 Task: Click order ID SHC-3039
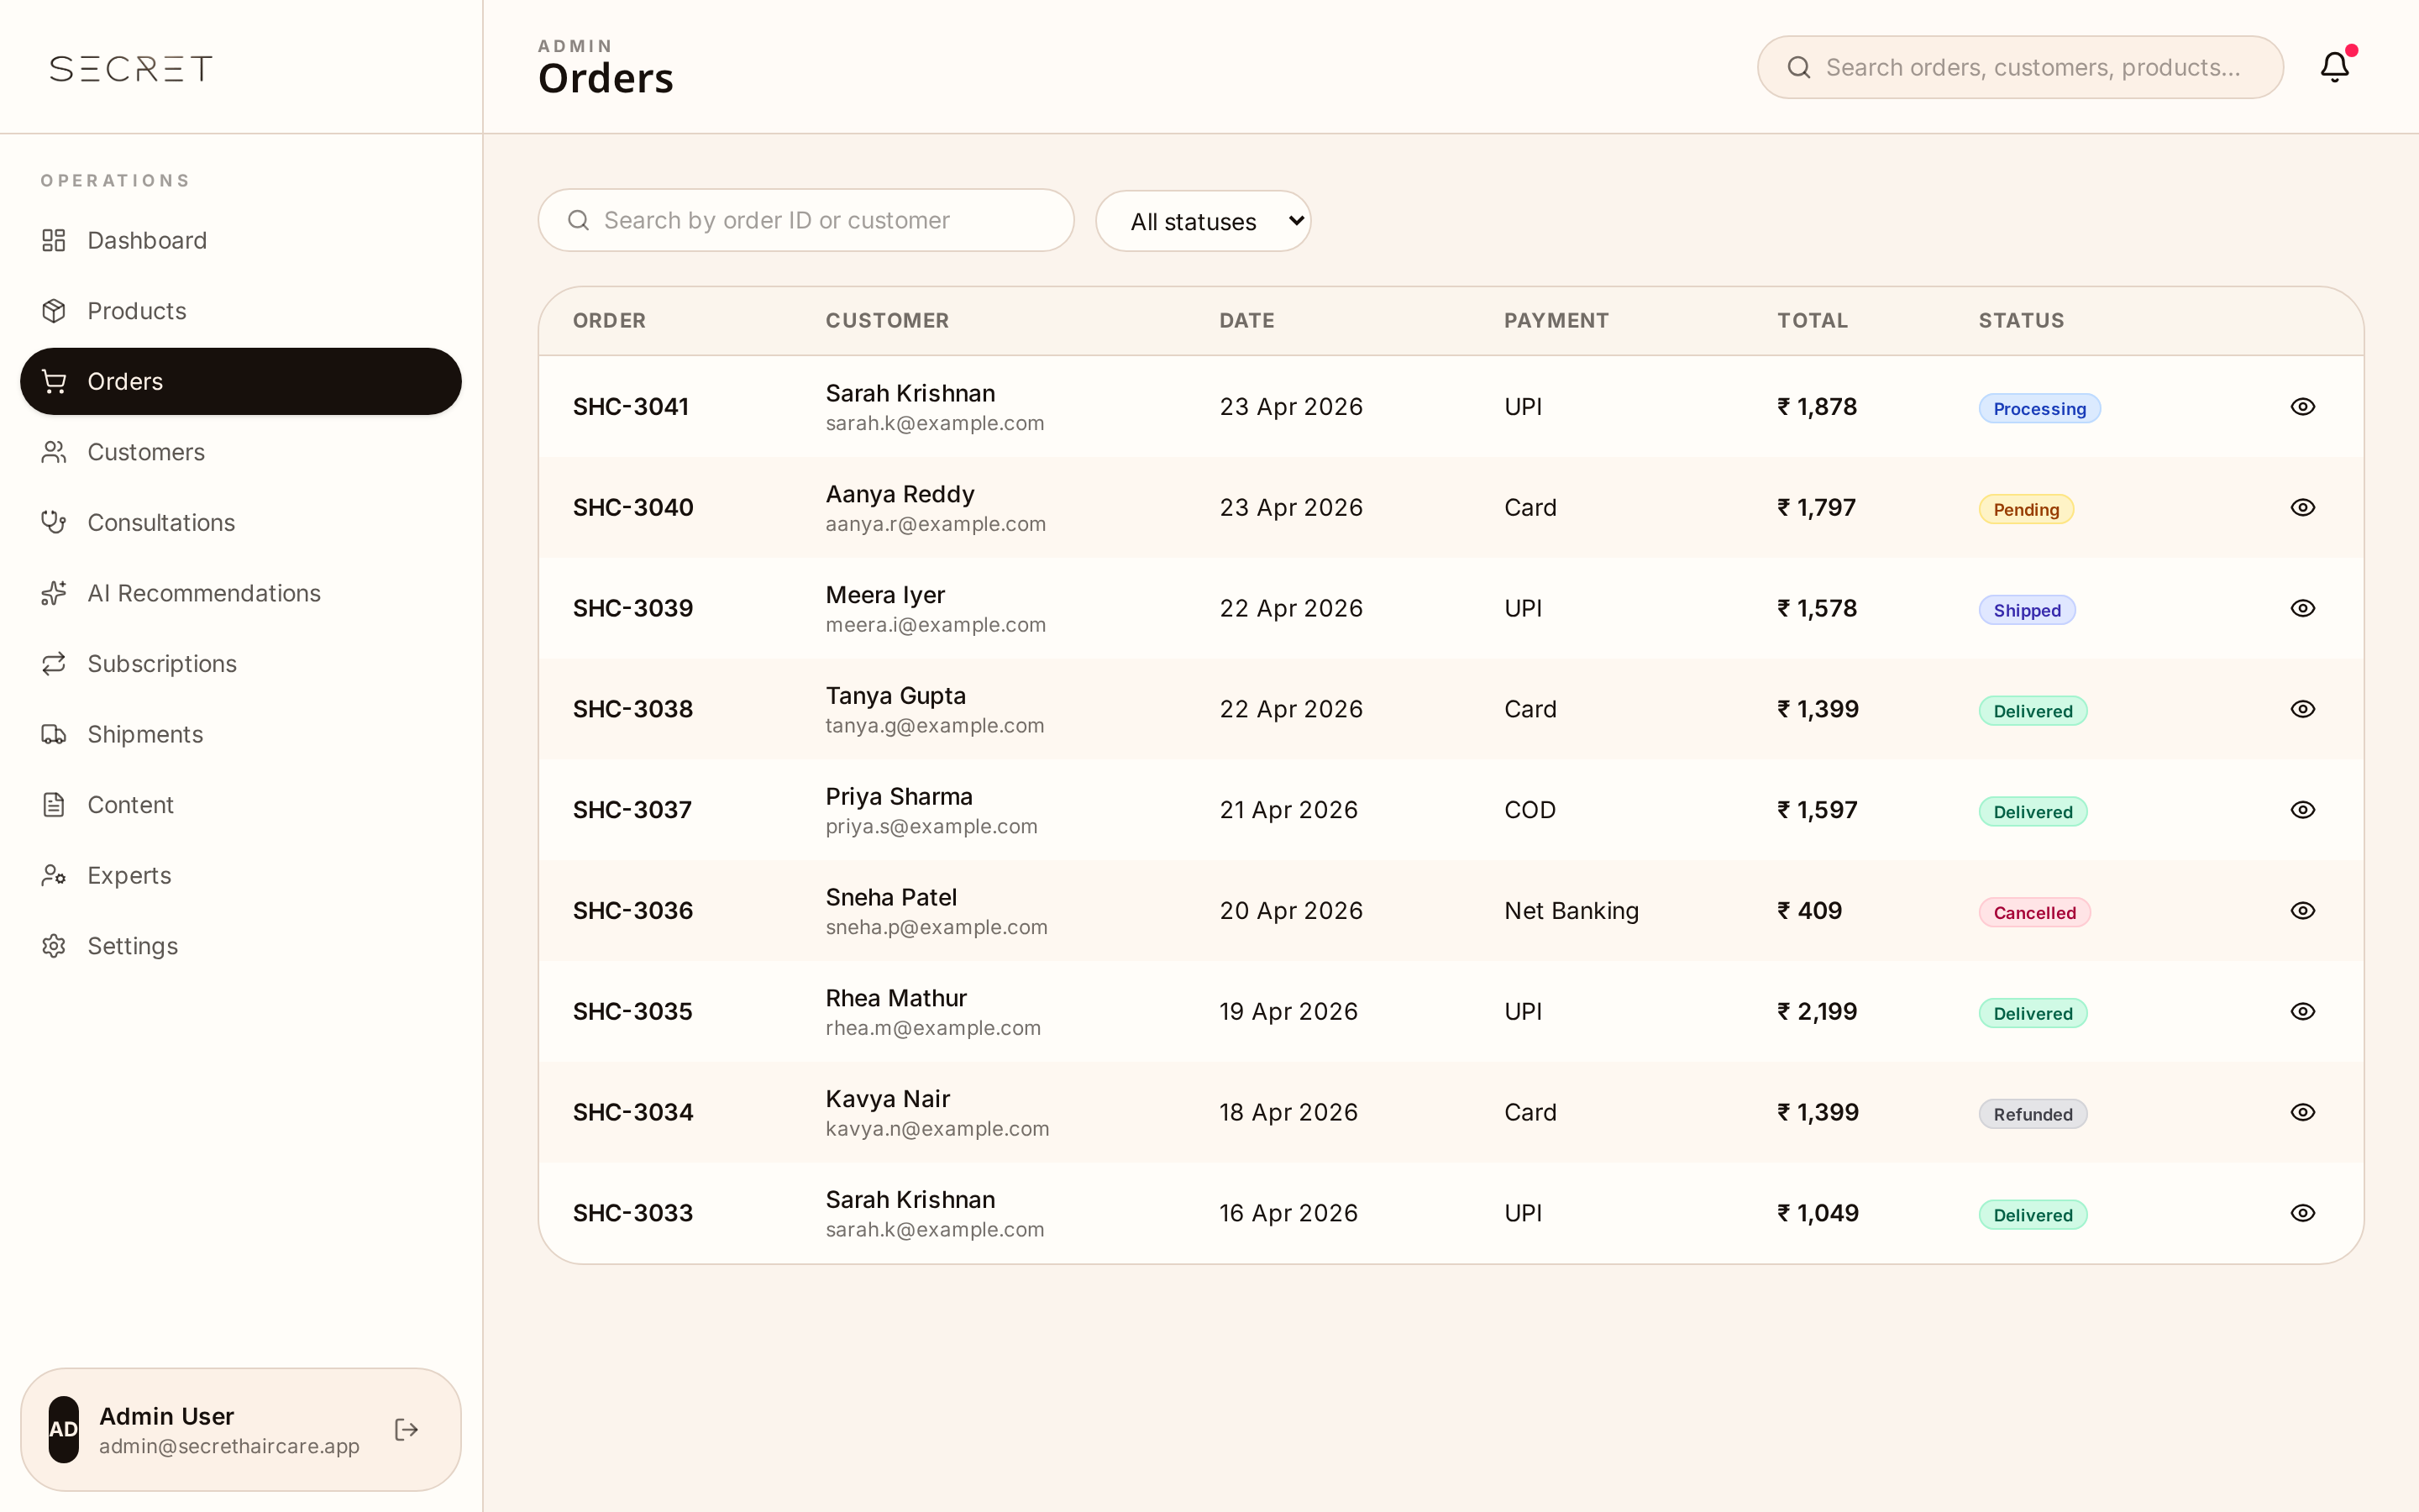pyautogui.click(x=632, y=608)
